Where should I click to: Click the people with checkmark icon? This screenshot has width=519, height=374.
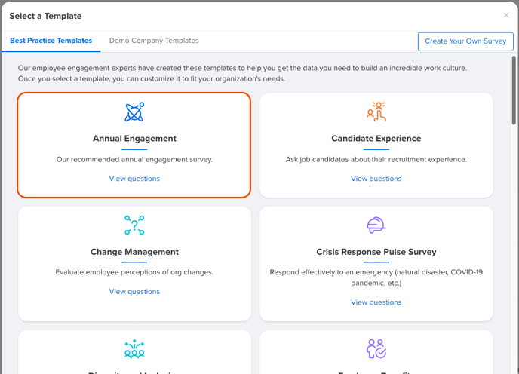pyautogui.click(x=376, y=348)
